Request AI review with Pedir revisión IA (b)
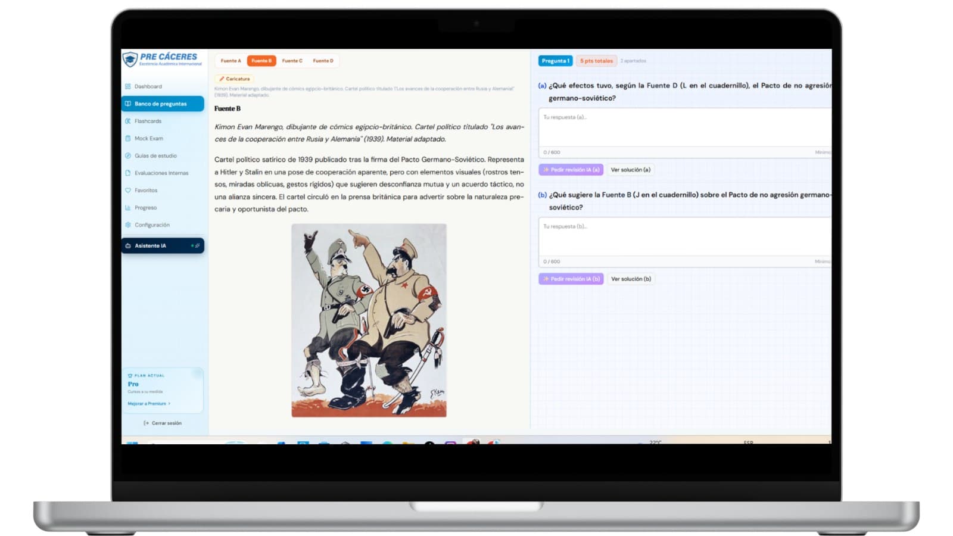The width and height of the screenshot is (953, 536). click(571, 279)
